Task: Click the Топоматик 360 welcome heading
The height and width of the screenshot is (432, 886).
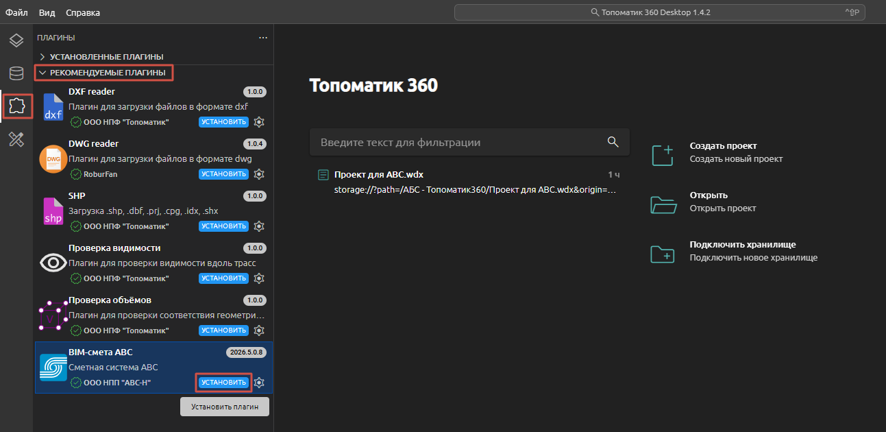Action: click(x=373, y=85)
